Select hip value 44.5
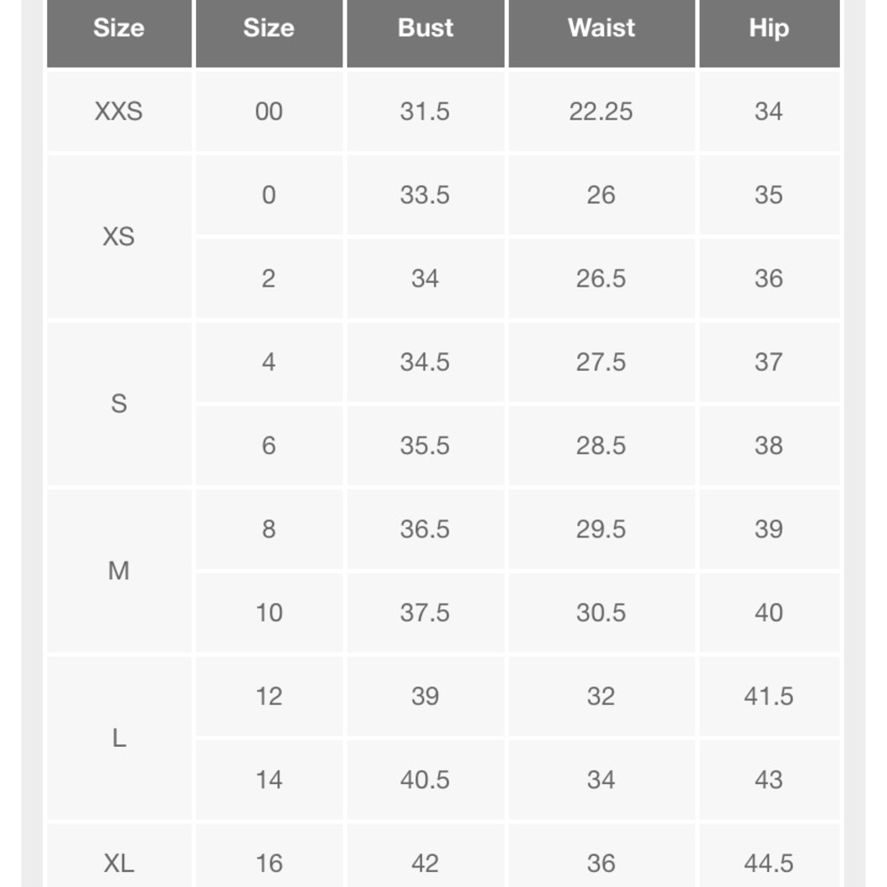The image size is (887, 887). pos(769,863)
